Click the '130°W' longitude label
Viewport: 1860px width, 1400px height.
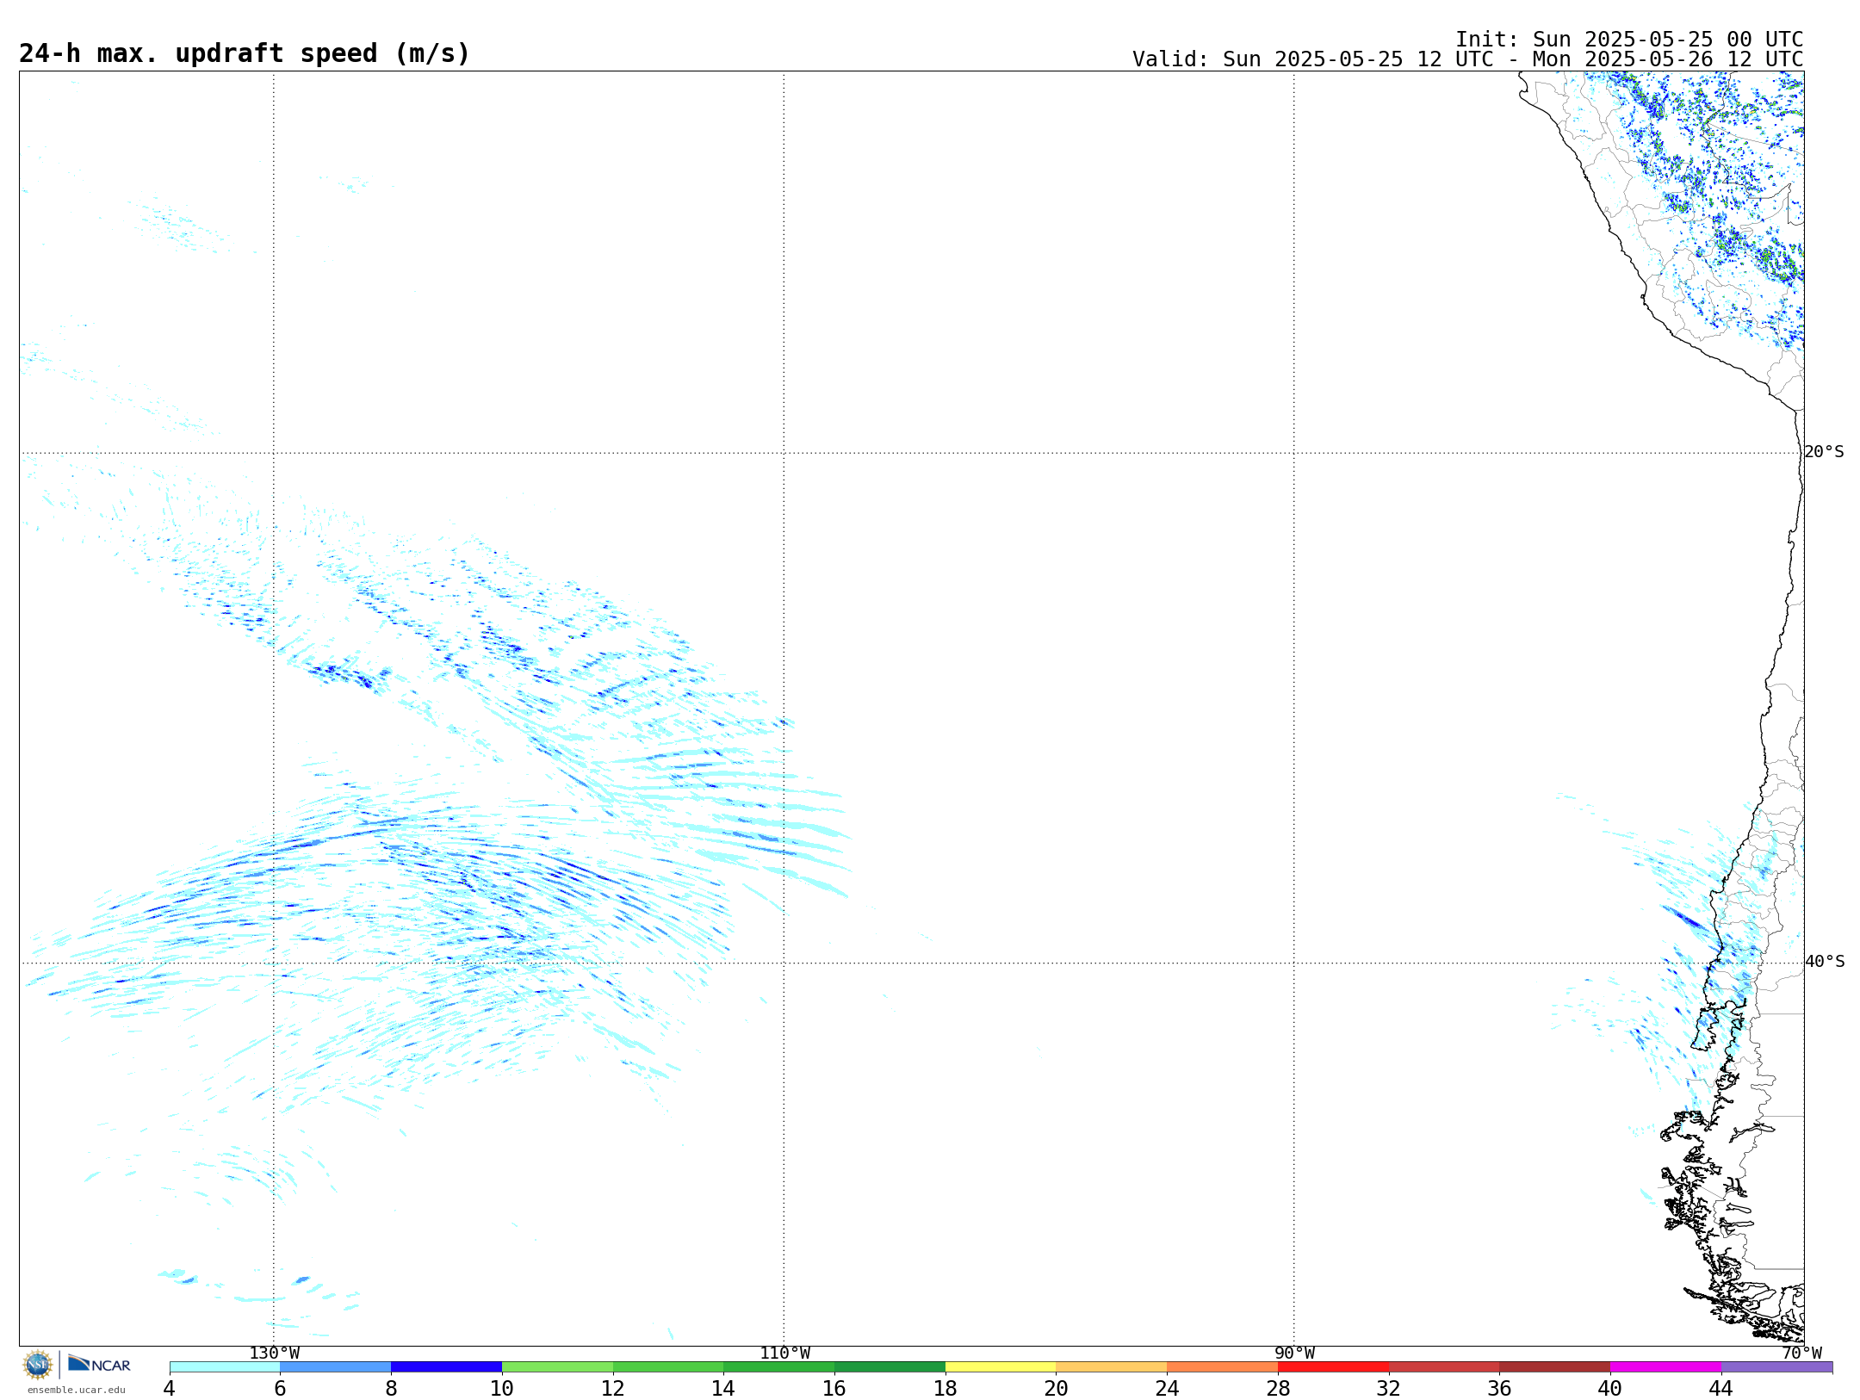[275, 1354]
